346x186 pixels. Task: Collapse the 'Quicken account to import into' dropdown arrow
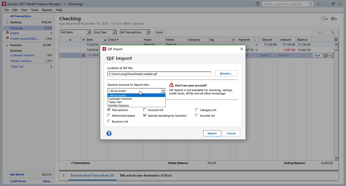[x=162, y=91]
